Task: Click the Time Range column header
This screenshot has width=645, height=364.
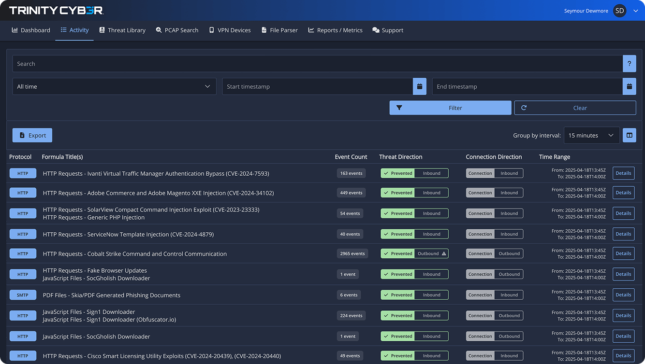Action: click(x=555, y=157)
